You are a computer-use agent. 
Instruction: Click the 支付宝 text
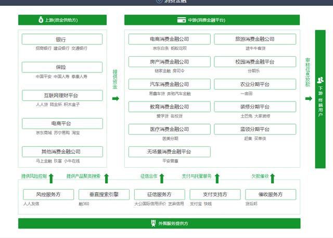coord(196,204)
